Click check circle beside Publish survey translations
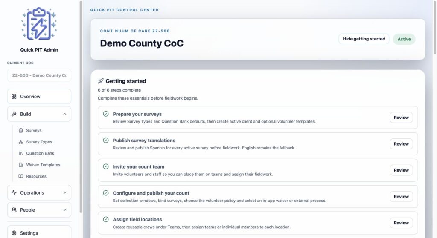The height and width of the screenshot is (238, 437). tap(106, 140)
